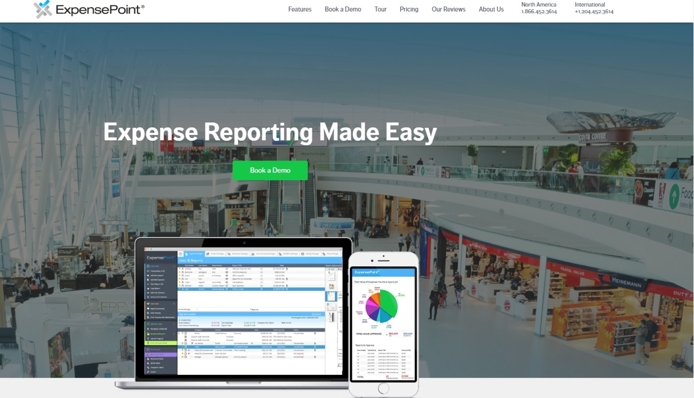Toggle the checkbox on the Hotel expense row
694x398 pixels.
point(183,347)
